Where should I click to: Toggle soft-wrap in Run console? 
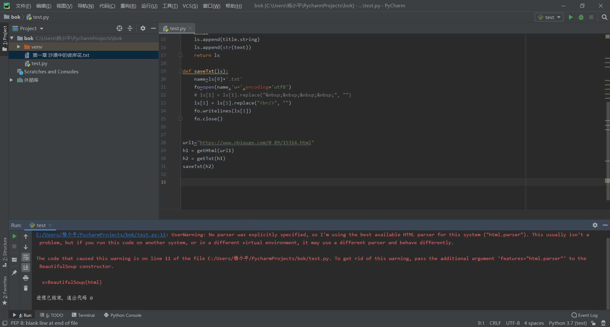tap(26, 257)
